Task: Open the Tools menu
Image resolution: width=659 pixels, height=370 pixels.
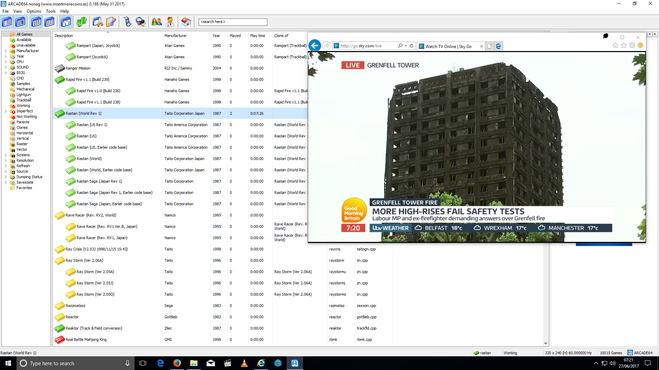Action: [51, 11]
